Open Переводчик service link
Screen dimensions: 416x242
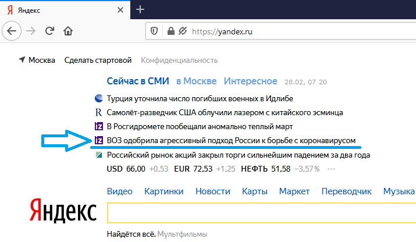point(346,191)
